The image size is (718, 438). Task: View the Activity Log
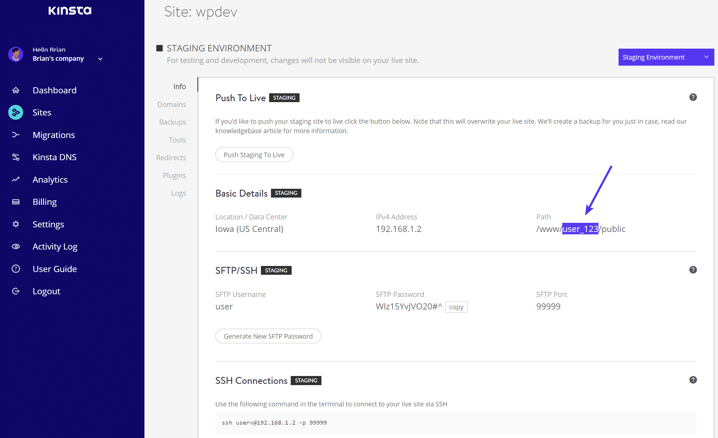(55, 246)
